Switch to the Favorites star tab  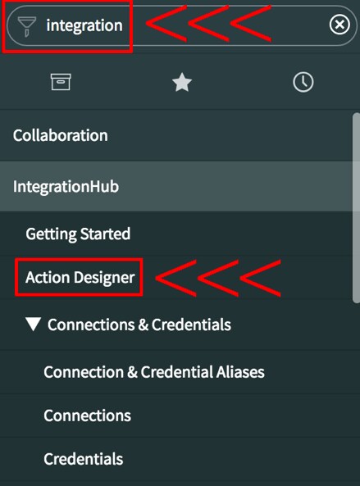[x=182, y=82]
